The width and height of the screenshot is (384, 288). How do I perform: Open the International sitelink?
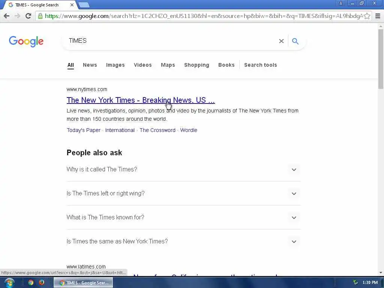pyautogui.click(x=120, y=130)
